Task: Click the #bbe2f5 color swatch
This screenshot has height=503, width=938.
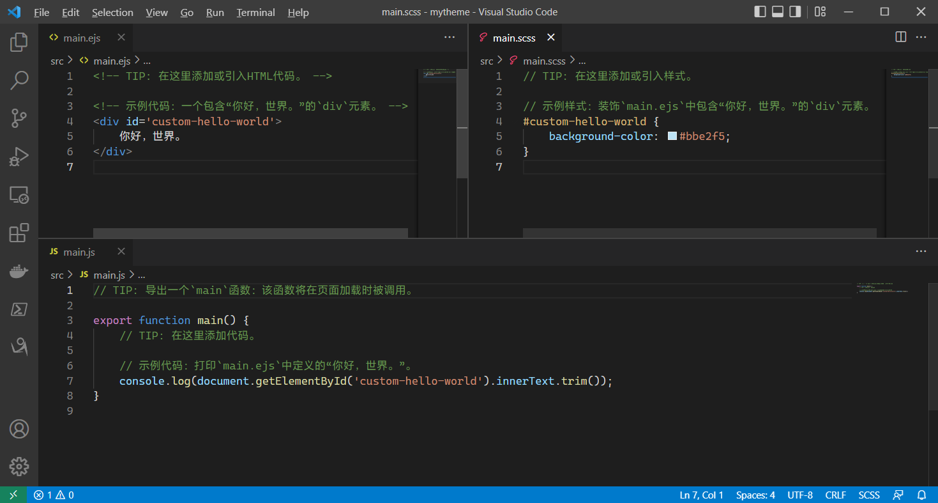Action: pyautogui.click(x=672, y=136)
